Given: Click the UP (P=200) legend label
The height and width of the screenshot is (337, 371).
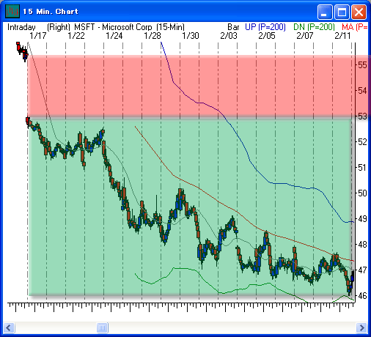Looking at the screenshot, I should pos(265,27).
